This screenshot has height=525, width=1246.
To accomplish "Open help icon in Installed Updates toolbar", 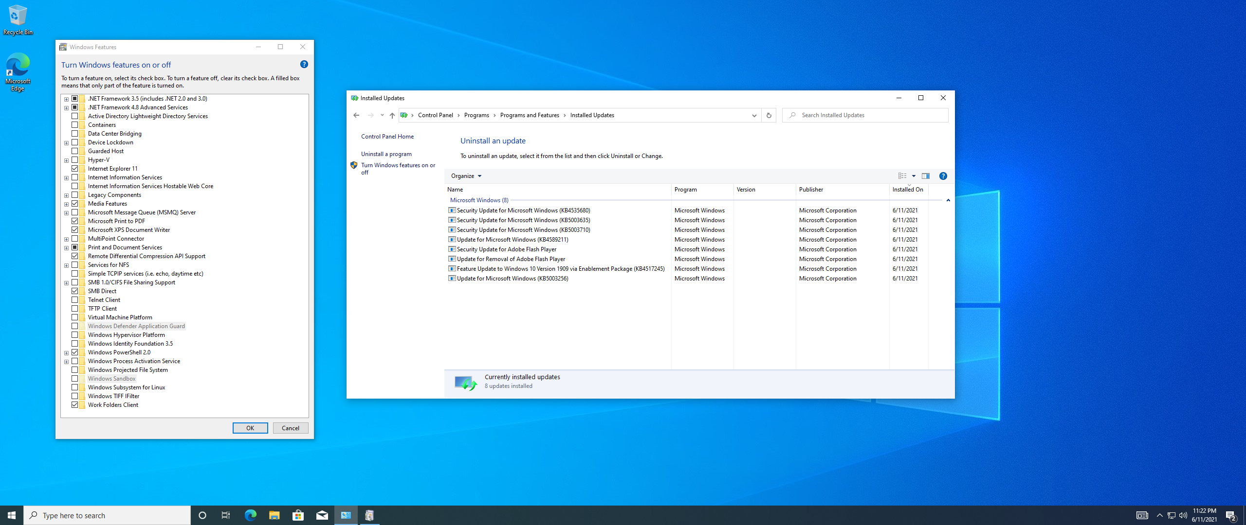I will click(x=943, y=176).
